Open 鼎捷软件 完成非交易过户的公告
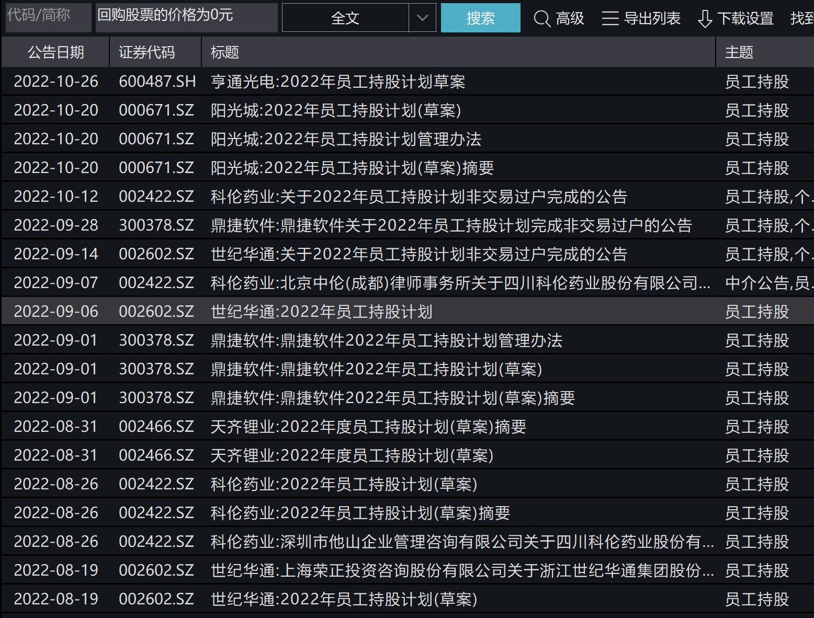This screenshot has height=618, width=814. 451,225
